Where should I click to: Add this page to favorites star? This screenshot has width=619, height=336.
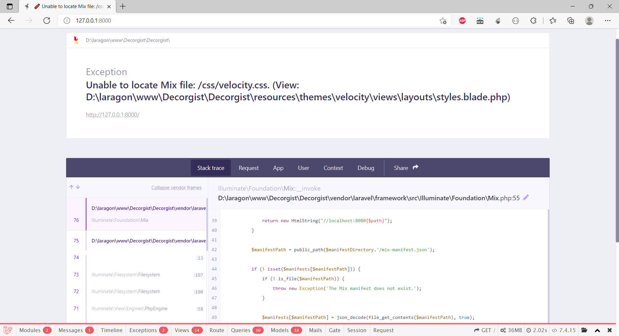coord(443,21)
